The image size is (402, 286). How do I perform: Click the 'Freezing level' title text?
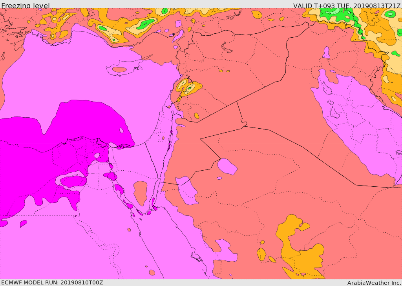point(26,5)
